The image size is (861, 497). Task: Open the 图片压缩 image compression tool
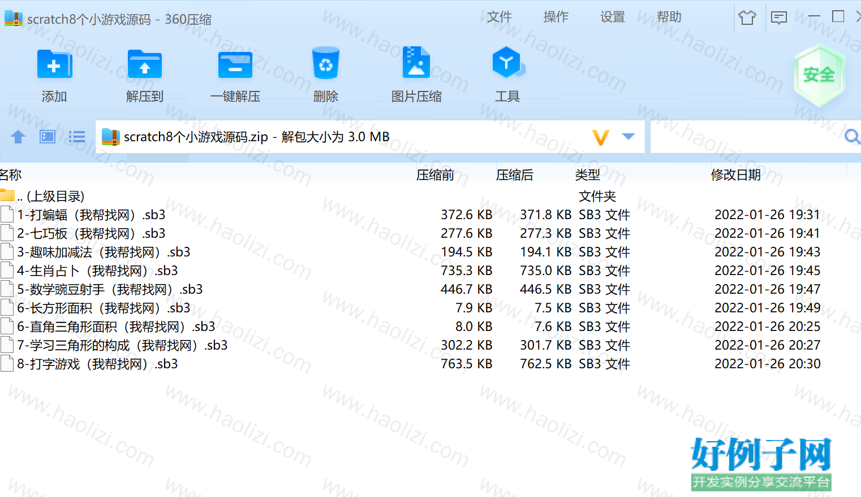pyautogui.click(x=416, y=62)
